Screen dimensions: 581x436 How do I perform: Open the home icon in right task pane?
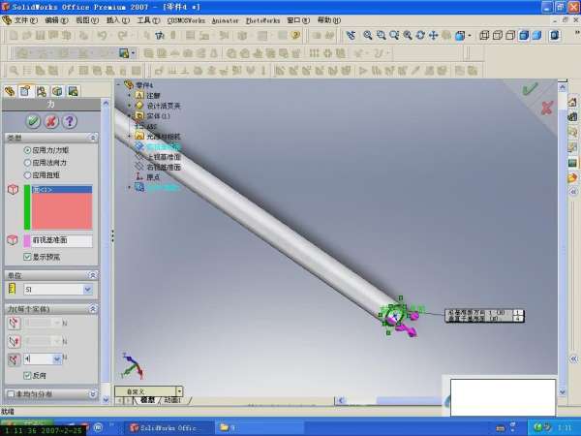coord(572,101)
